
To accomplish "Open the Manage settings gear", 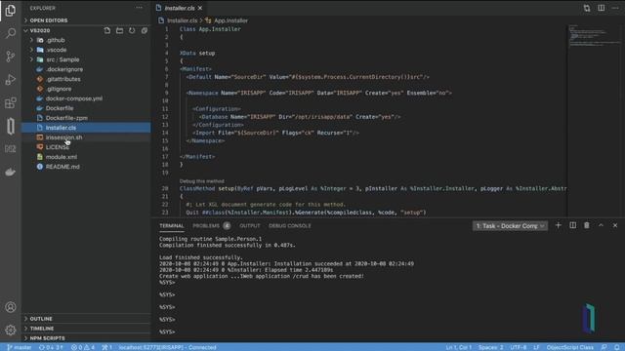I will coord(11,330).
